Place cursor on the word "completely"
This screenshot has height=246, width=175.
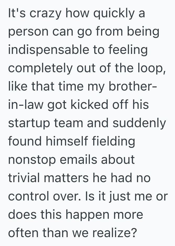click(x=40, y=69)
